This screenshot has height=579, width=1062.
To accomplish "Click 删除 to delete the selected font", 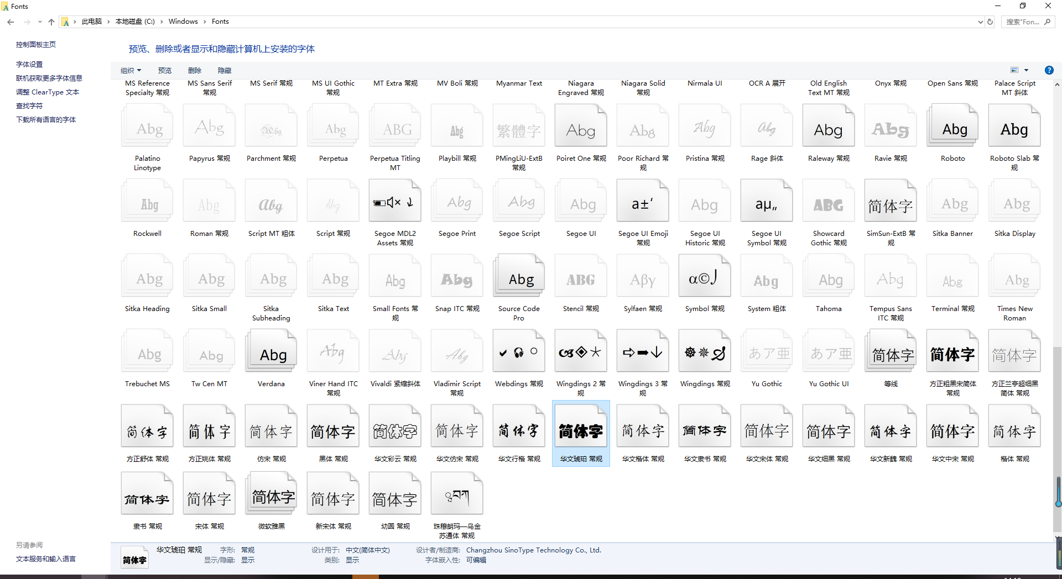I will coord(195,70).
